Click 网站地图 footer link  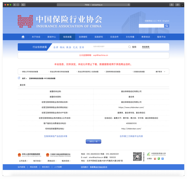coord(34,167)
